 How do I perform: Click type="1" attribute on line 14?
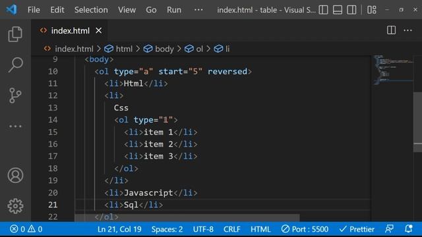(x=153, y=120)
